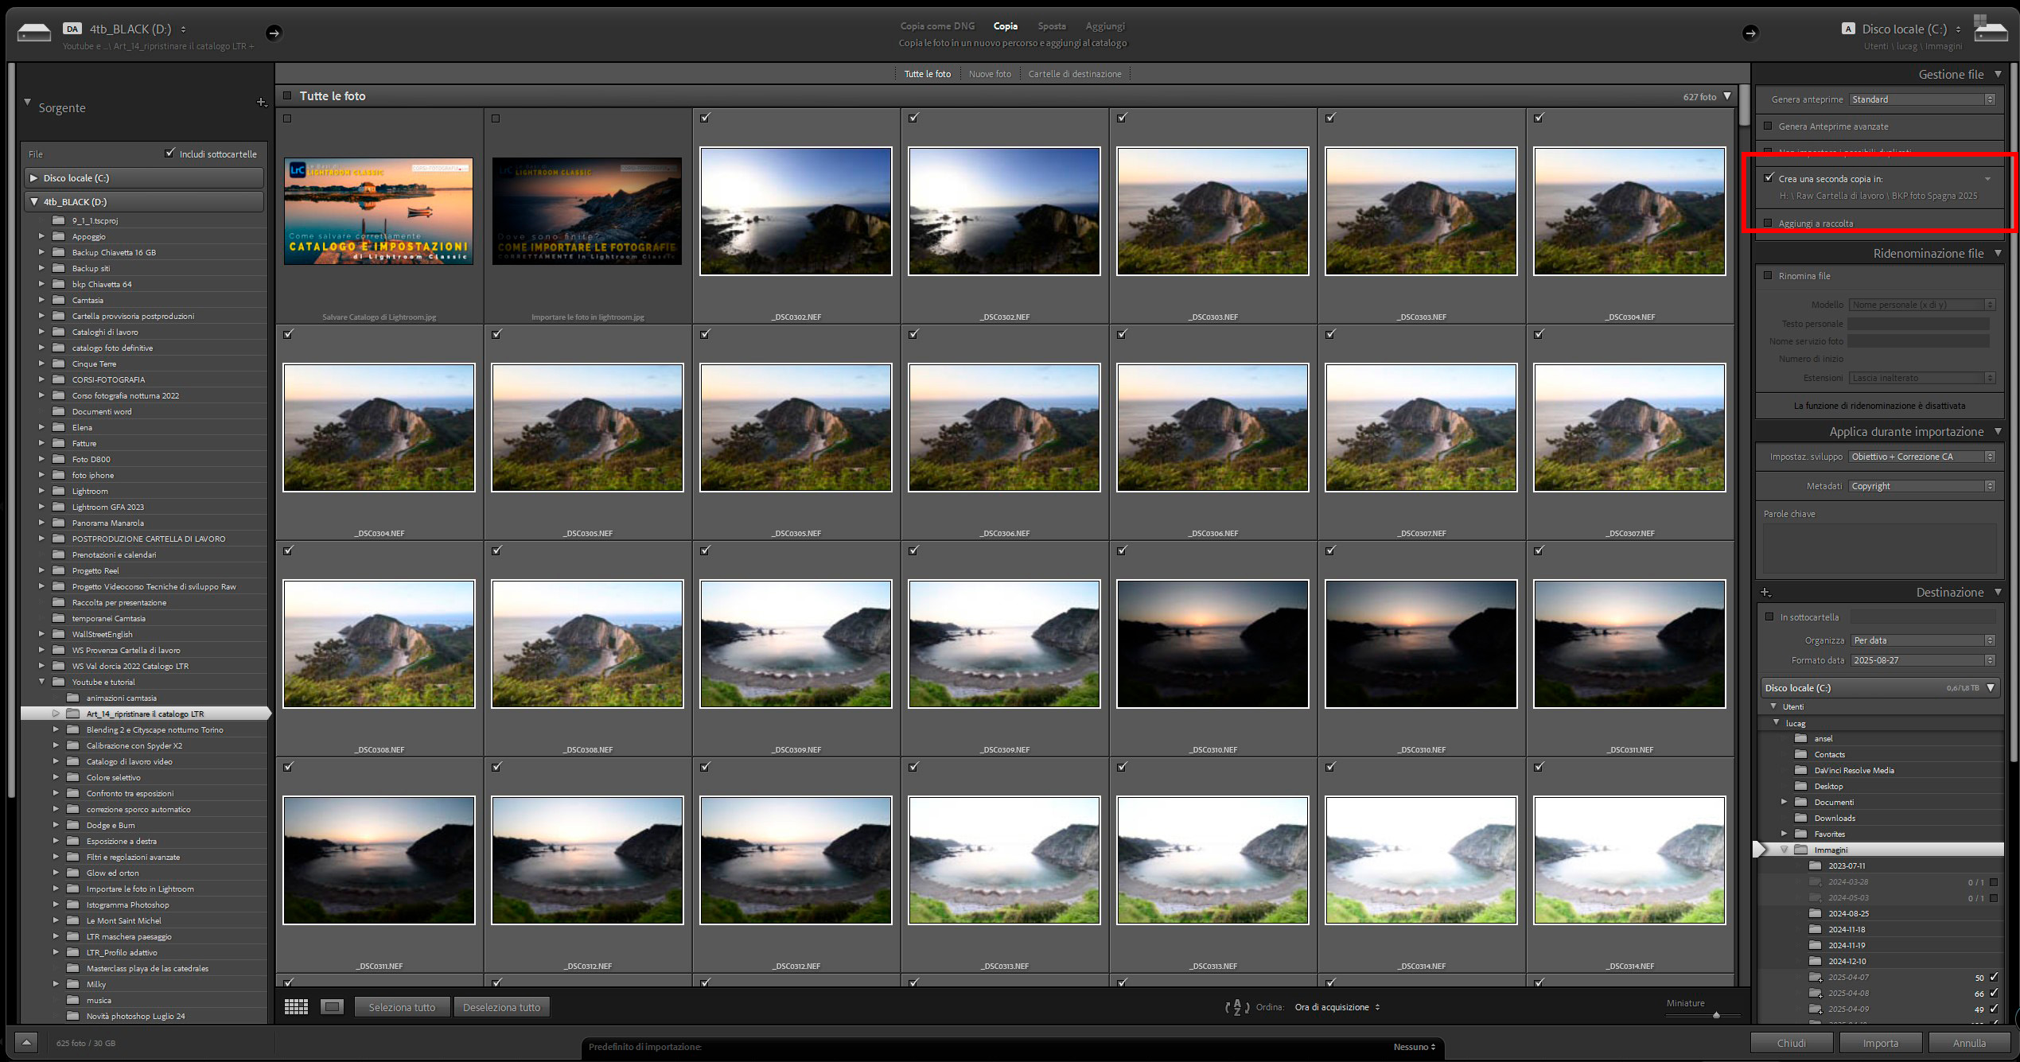This screenshot has height=1062, width=2020.
Task: Click Deseleziona tutto button
Action: pyautogui.click(x=501, y=1007)
